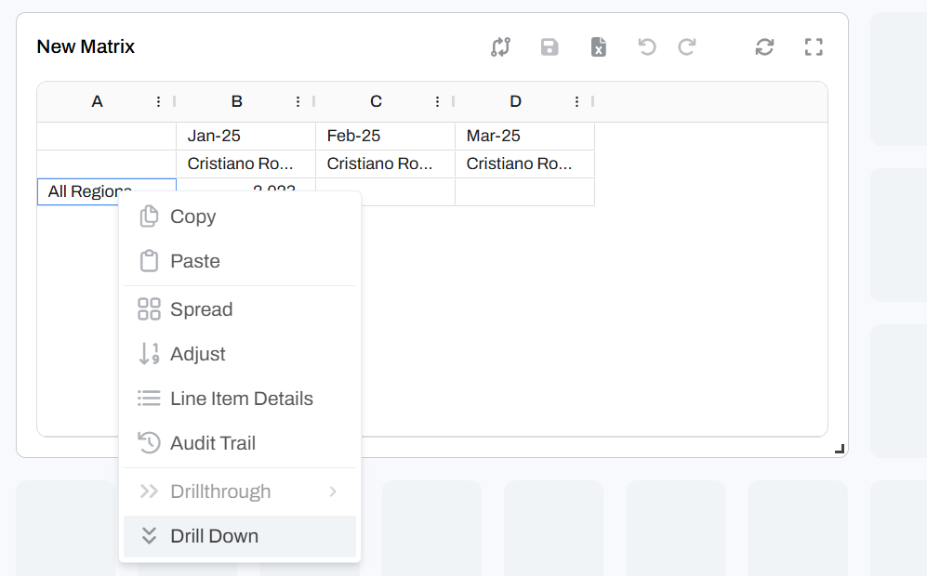Open the version branching icon in the toolbar
Image resolution: width=927 pixels, height=576 pixels.
[501, 46]
